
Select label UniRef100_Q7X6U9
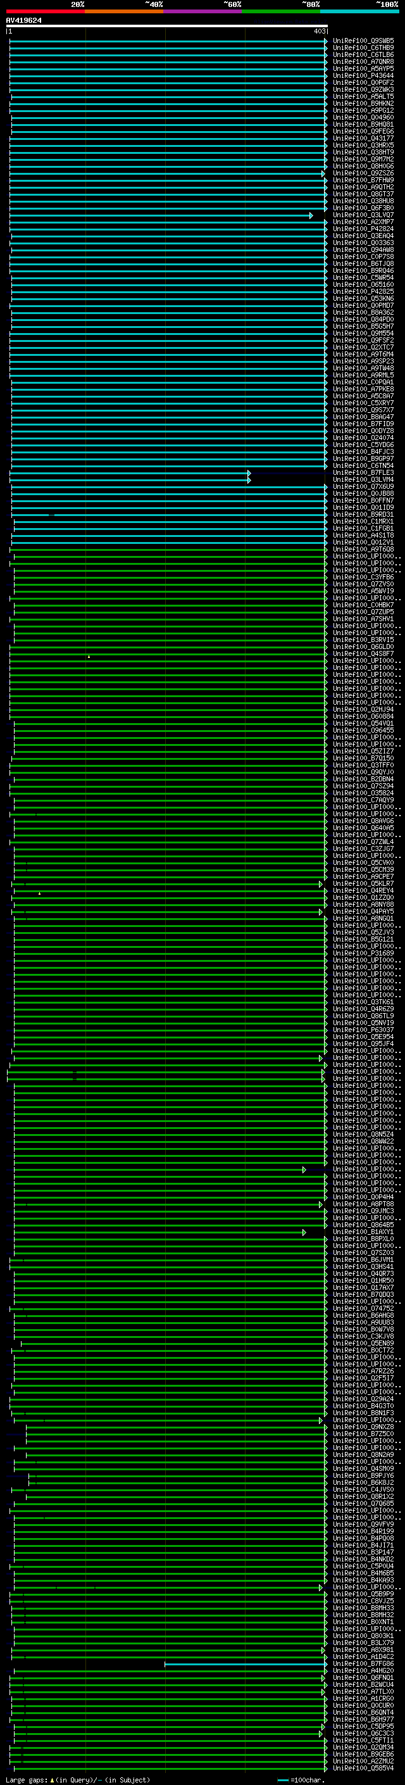click(363, 487)
